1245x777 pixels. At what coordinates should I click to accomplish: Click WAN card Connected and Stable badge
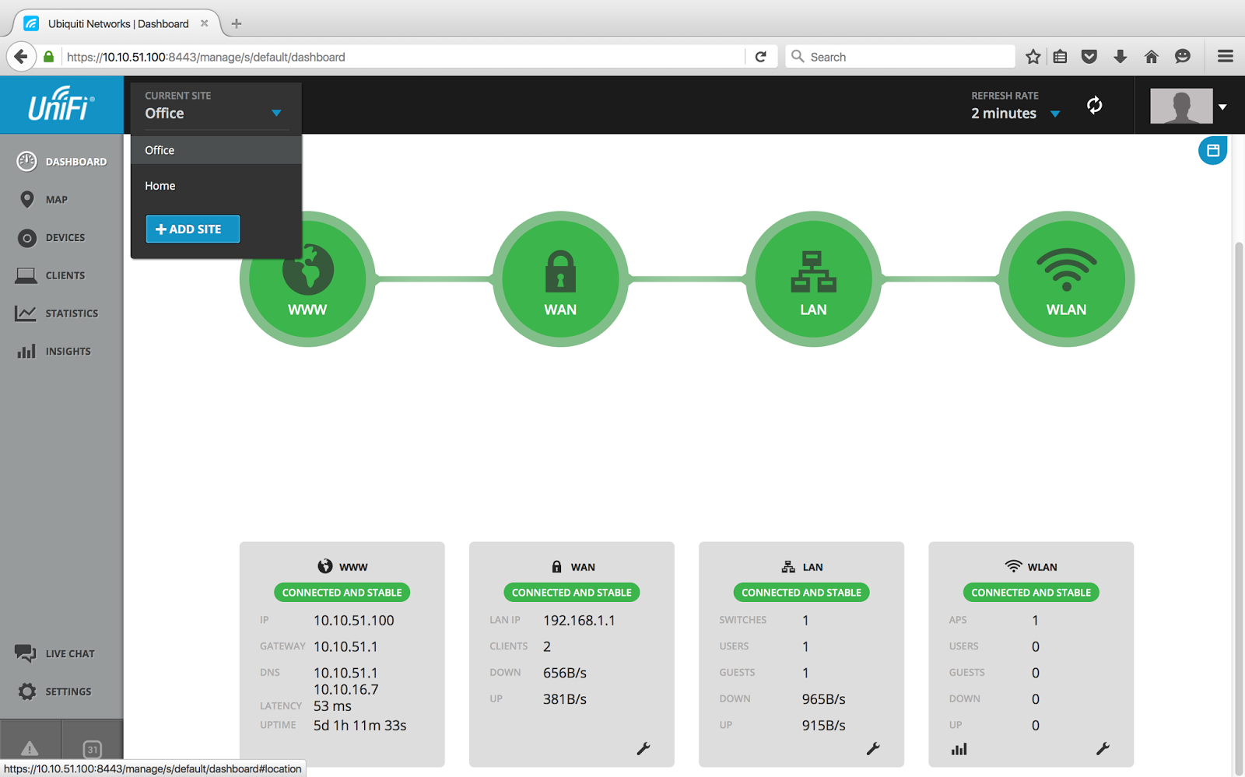(572, 593)
